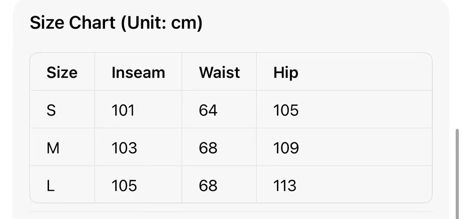Viewport: 462px width, 219px height.
Task: Select the Inseam column header
Action: (x=138, y=72)
